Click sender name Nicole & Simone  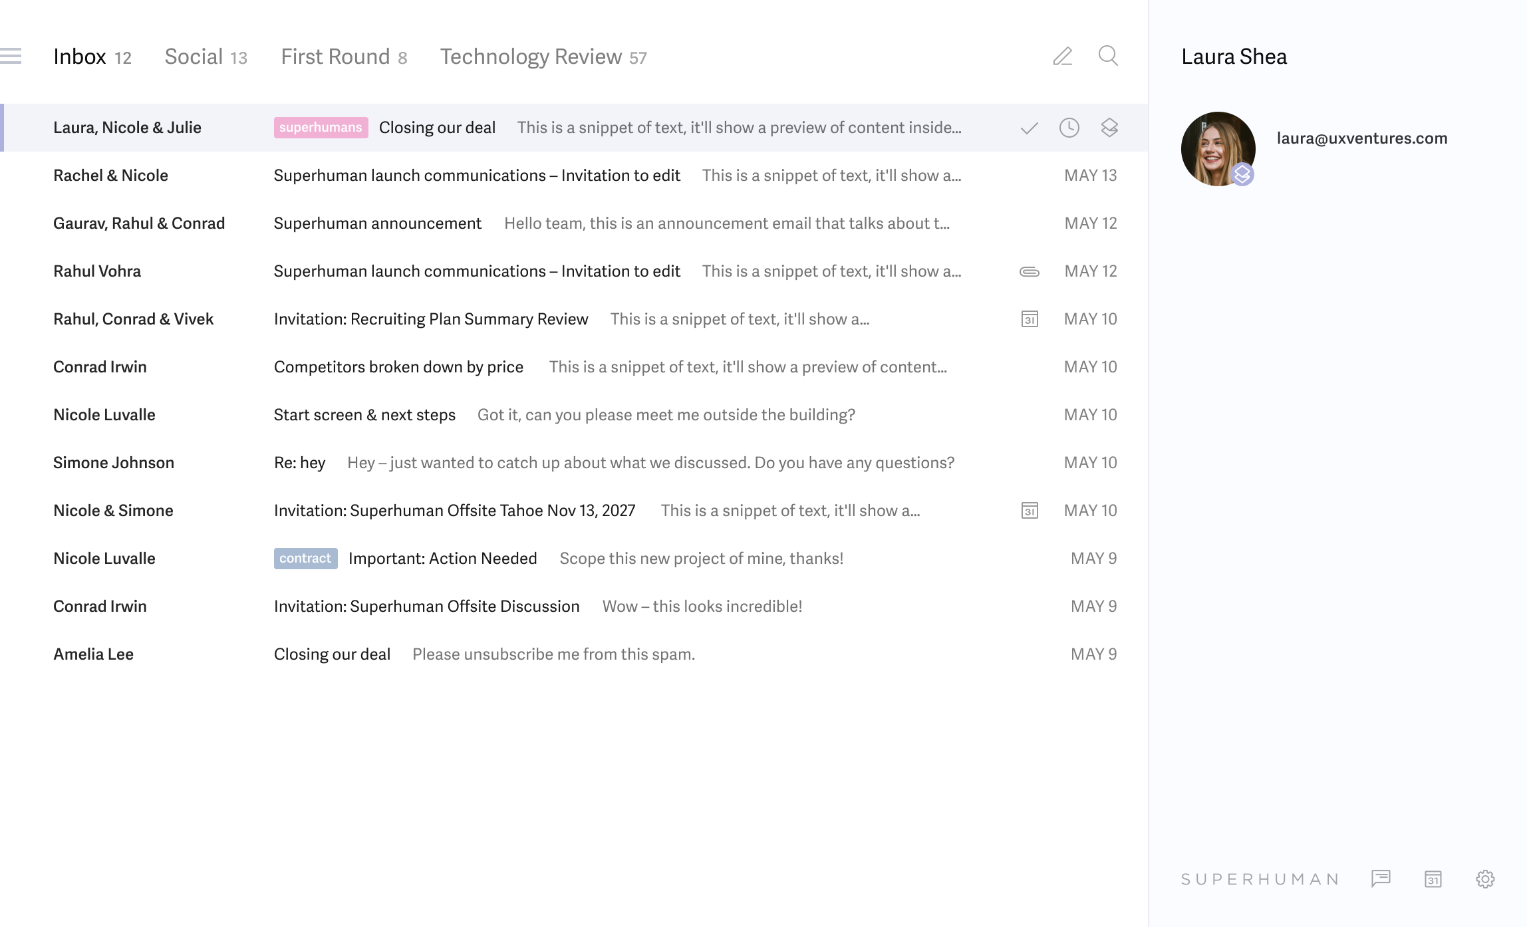(113, 511)
